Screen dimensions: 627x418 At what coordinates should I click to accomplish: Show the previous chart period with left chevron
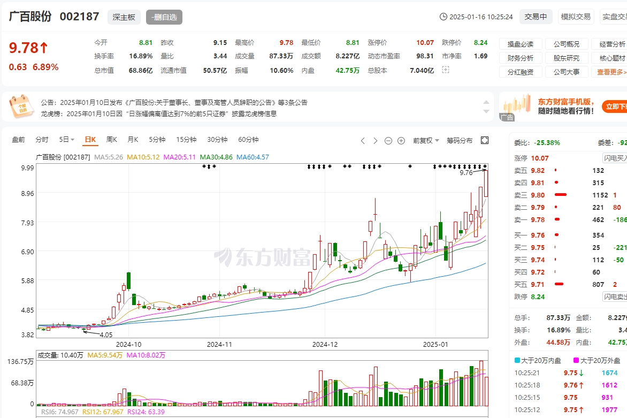pos(363,140)
